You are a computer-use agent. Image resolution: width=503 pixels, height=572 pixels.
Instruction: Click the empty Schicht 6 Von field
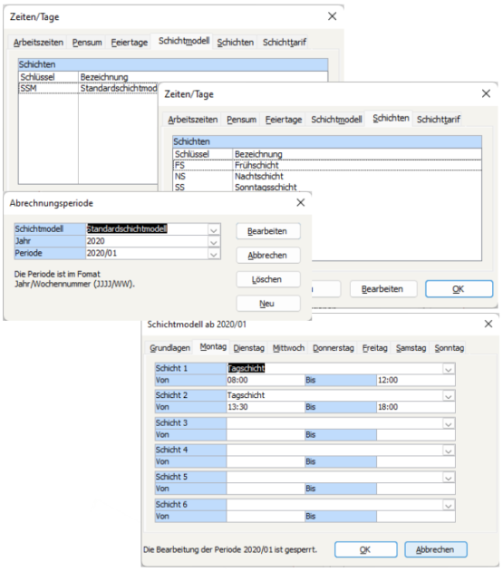[266, 517]
